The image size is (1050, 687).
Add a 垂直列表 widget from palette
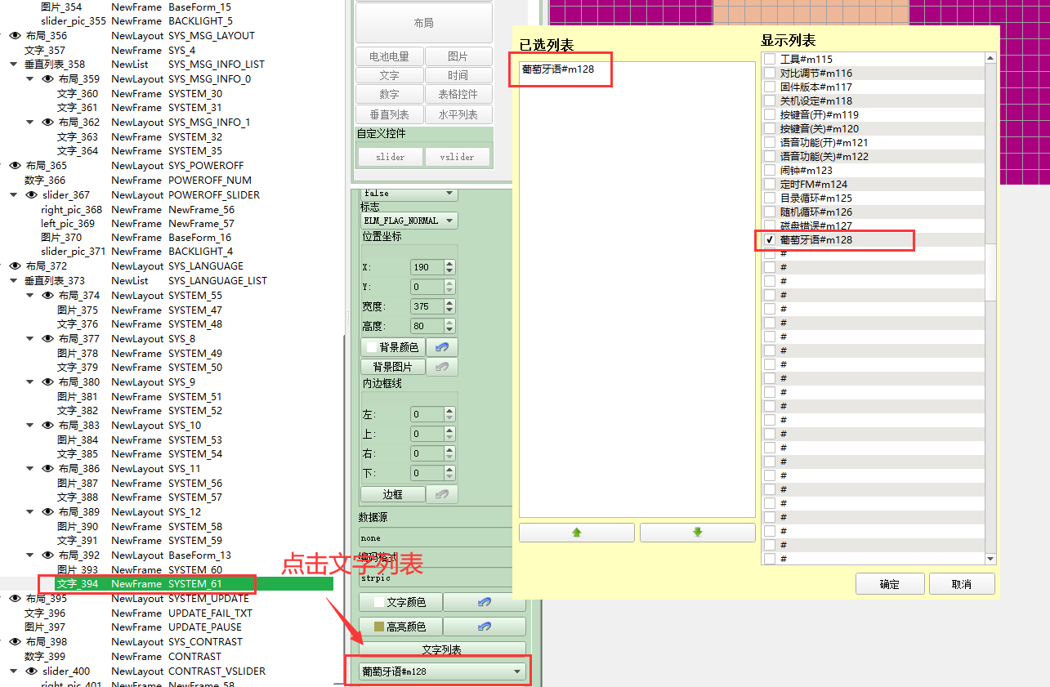[x=389, y=114]
